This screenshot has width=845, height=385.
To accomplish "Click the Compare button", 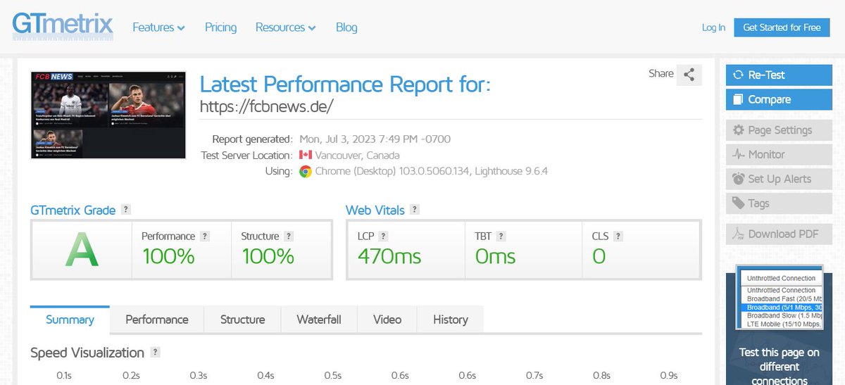I will pos(779,99).
